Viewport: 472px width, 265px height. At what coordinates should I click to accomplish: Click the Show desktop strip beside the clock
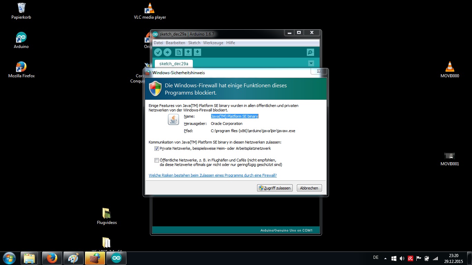[x=470, y=258]
